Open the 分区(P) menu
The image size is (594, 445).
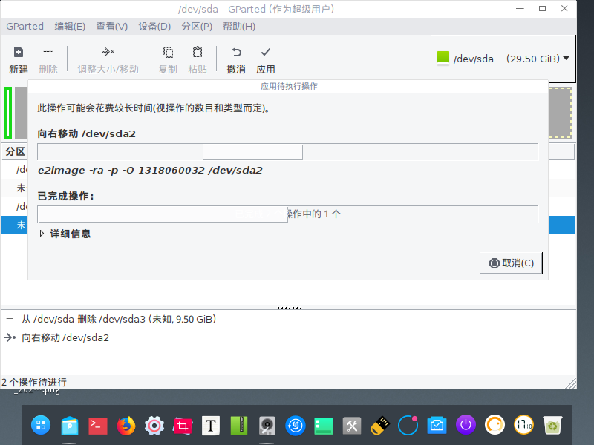(x=197, y=27)
